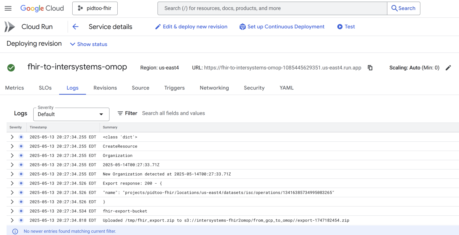459x235 pixels.
Task: Click the back arrow to services list
Action: coord(75,27)
